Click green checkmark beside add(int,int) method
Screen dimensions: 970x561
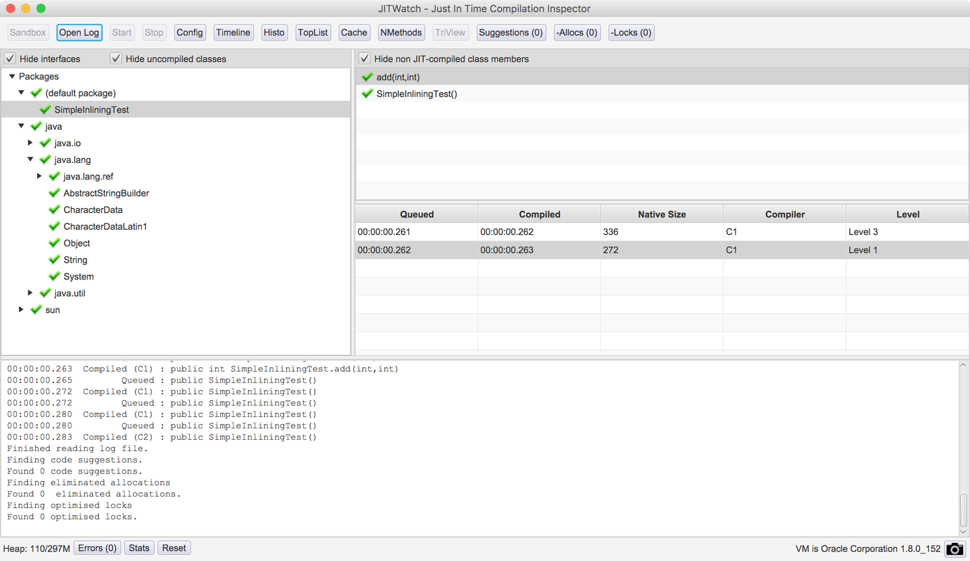pyautogui.click(x=367, y=77)
